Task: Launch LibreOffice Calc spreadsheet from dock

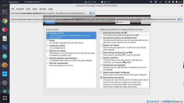Action: [5, 39]
